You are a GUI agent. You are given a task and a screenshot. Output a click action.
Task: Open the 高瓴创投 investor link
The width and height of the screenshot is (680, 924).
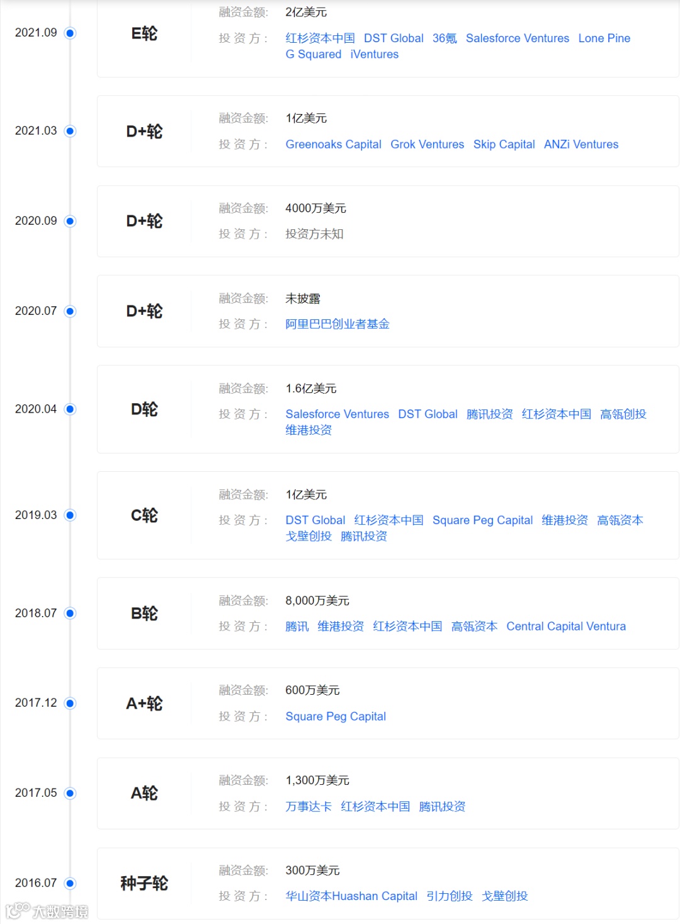pyautogui.click(x=623, y=414)
